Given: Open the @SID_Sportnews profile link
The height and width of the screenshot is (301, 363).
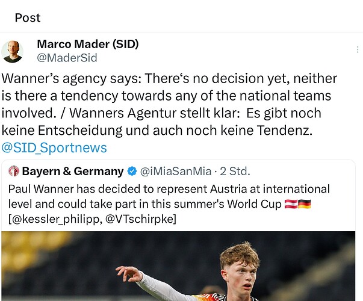Looking at the screenshot, I should (54, 148).
